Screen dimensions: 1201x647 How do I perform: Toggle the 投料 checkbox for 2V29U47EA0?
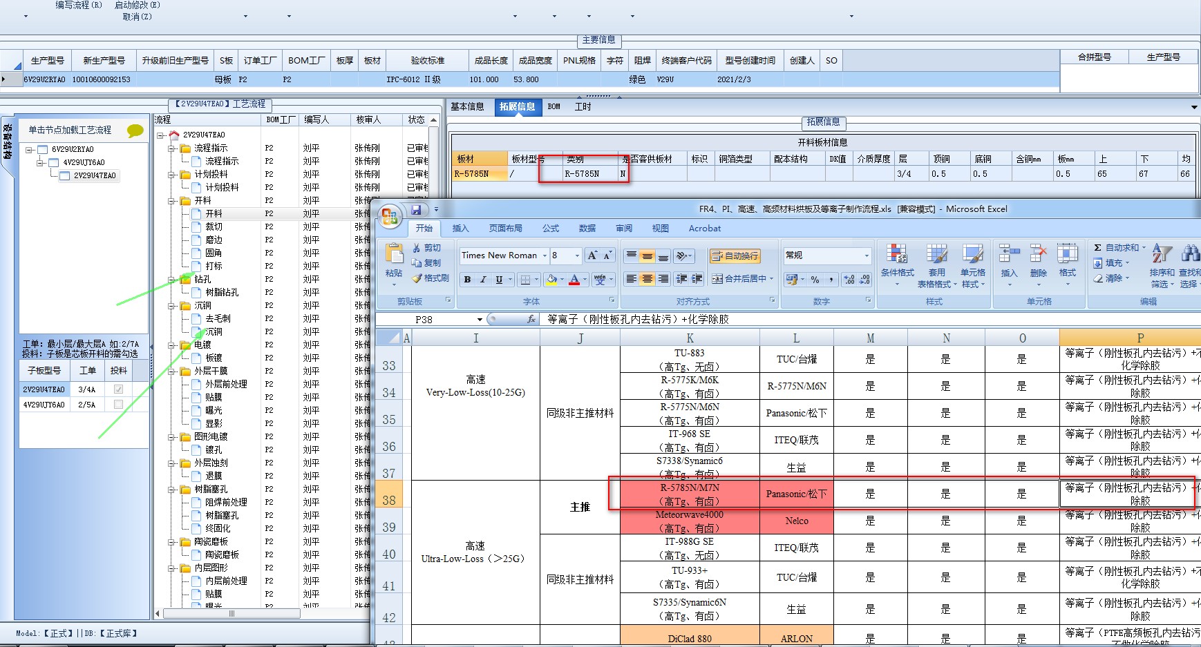(x=118, y=389)
